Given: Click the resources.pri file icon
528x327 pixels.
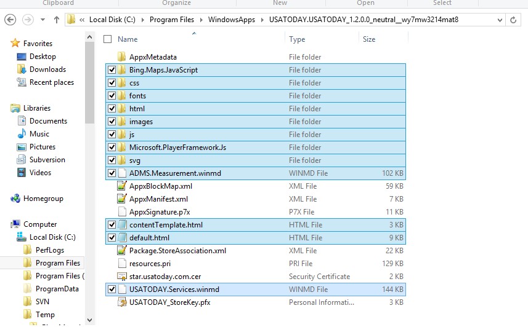Looking at the screenshot, I should (122, 264).
